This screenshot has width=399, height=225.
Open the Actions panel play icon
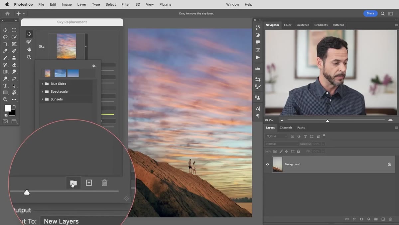(258, 57)
